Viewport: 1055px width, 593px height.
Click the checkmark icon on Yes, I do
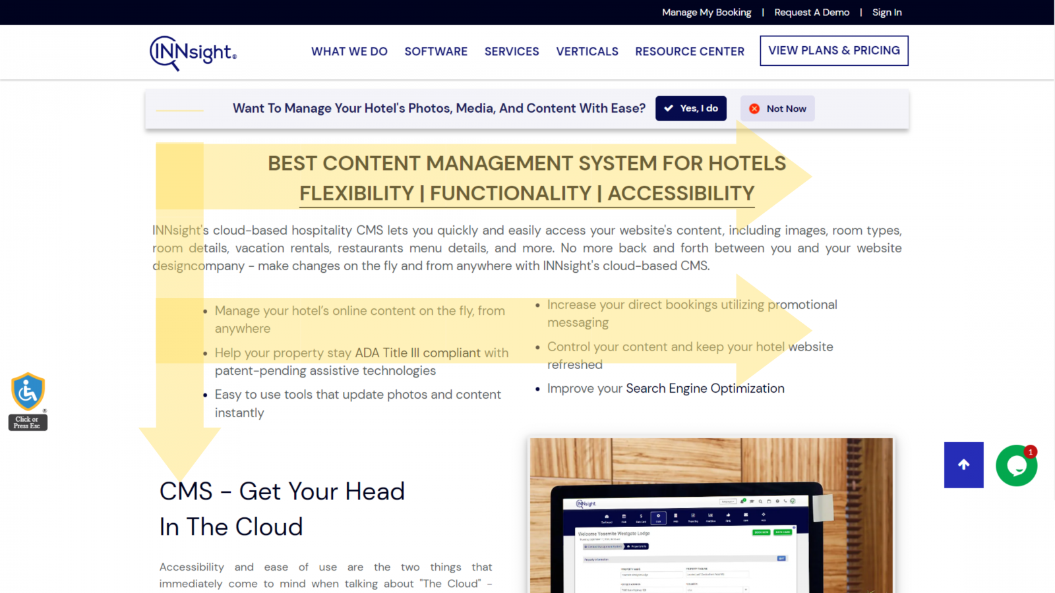pos(669,108)
